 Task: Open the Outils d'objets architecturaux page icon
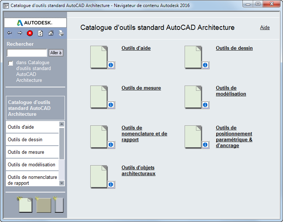pyautogui.click(x=99, y=177)
